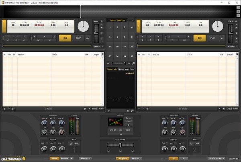Click deck 1 tempo pitch slider
241x162 pixels.
(x=96, y=33)
